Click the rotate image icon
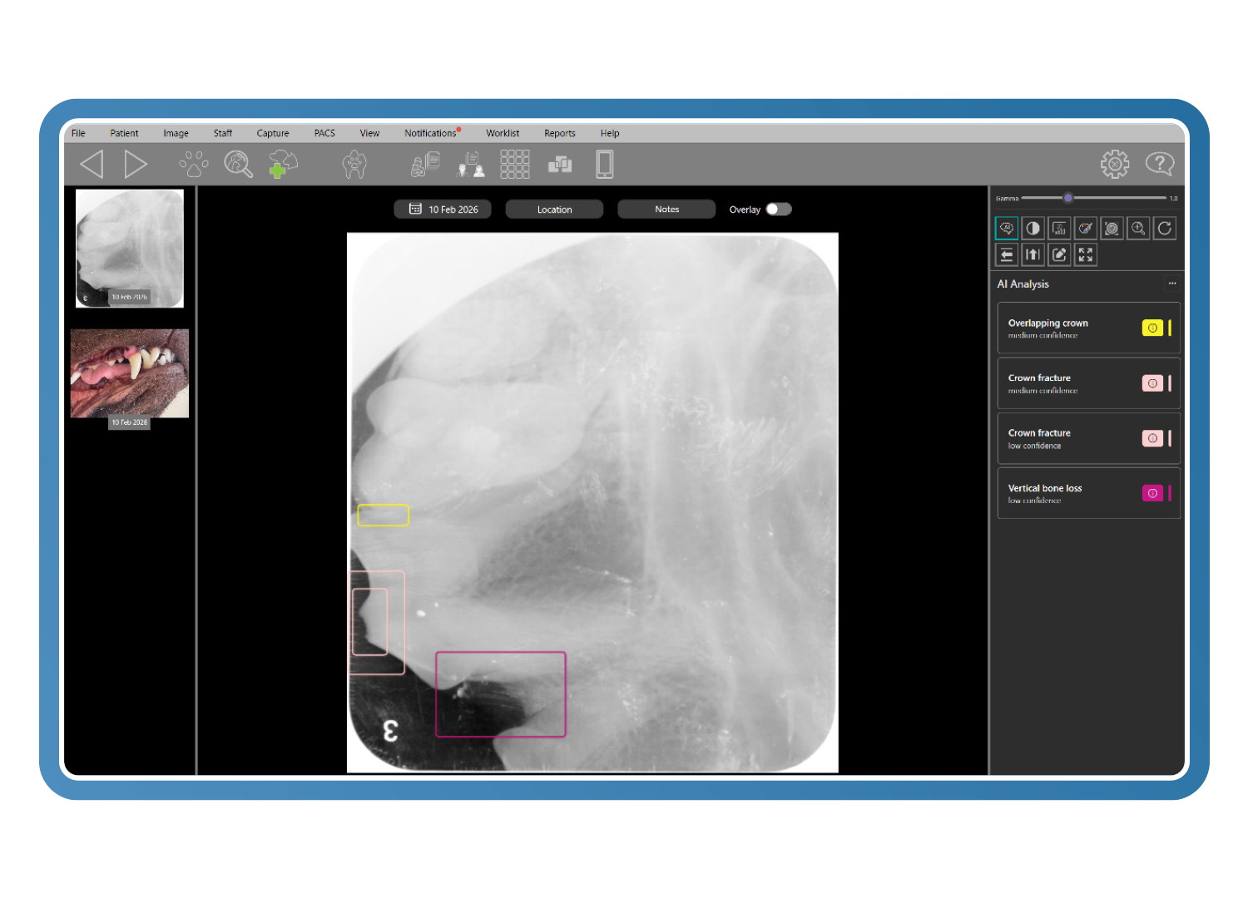Screen dimensions: 1248x898 (x=1164, y=228)
